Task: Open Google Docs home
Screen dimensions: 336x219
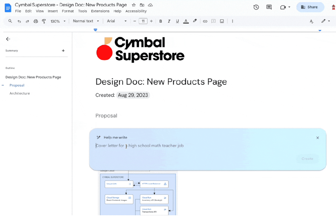Action: point(8,8)
